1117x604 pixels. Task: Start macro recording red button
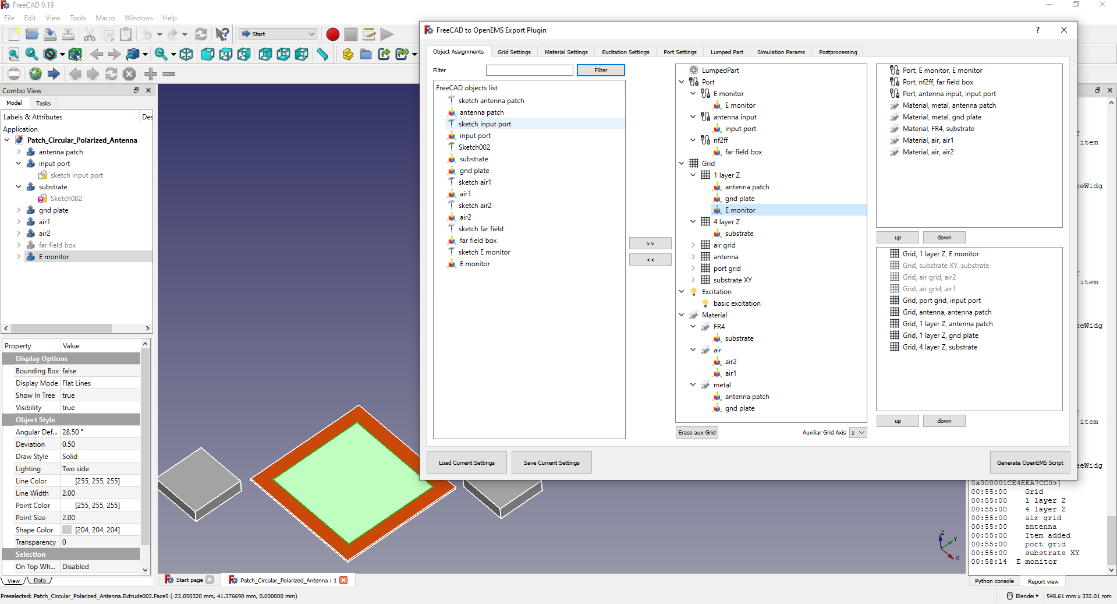[x=333, y=34]
